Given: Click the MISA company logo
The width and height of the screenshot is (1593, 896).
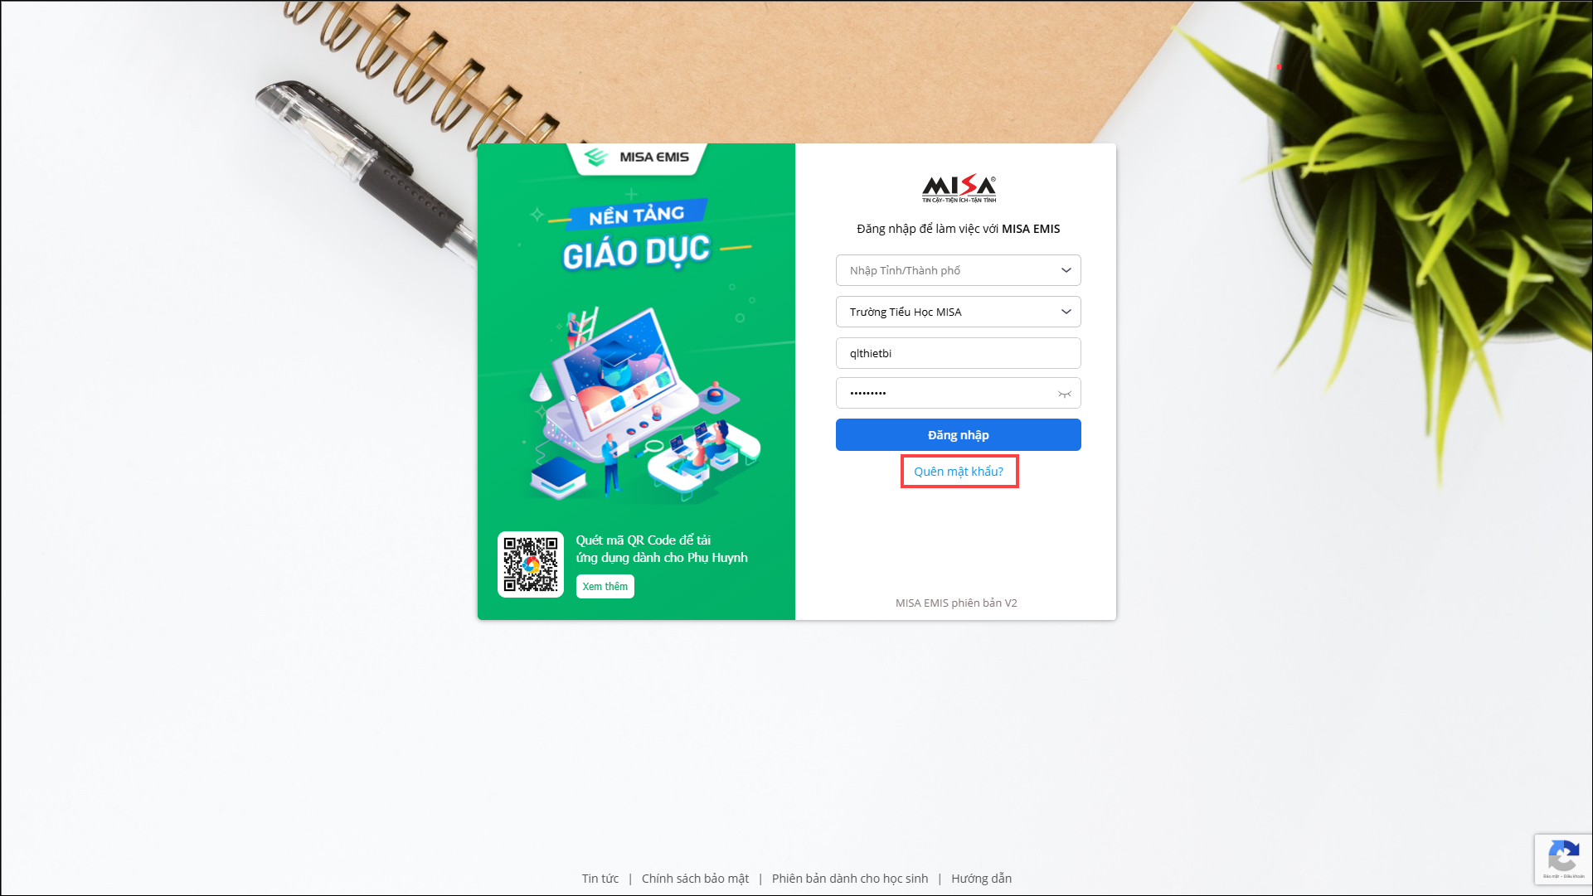Looking at the screenshot, I should pos(959,189).
